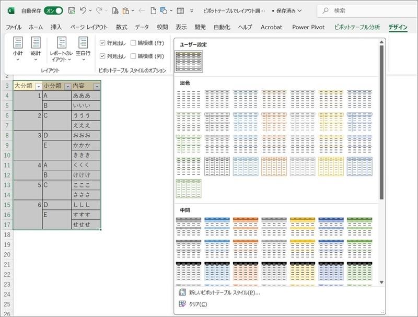Image resolution: width=418 pixels, height=317 pixels.
Task: Switch to the ホーム tab
Action: point(36,27)
